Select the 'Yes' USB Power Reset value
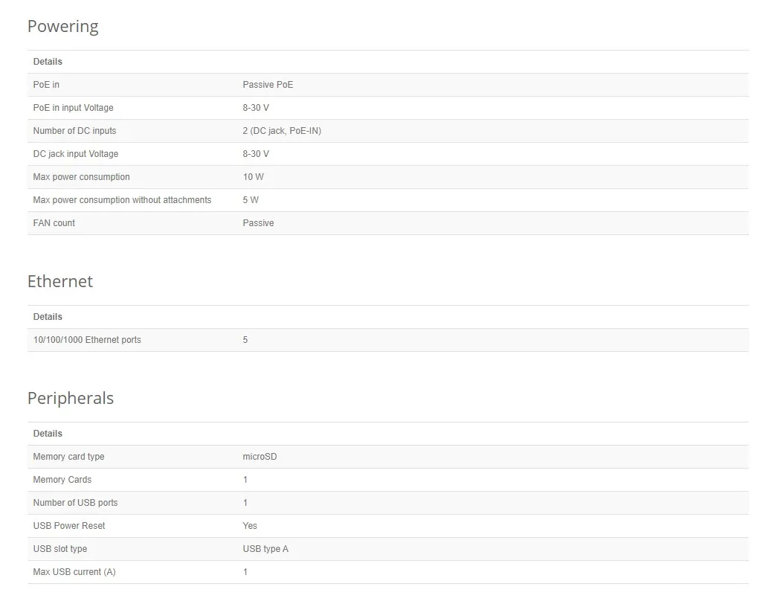Image resolution: width=777 pixels, height=607 pixels. (250, 526)
